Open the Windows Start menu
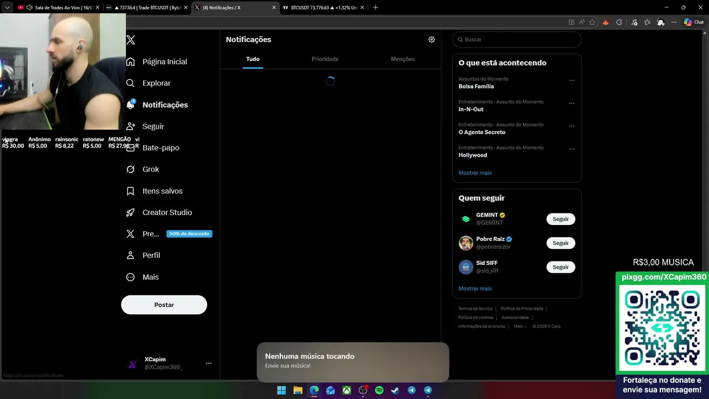709x399 pixels. coord(281,390)
